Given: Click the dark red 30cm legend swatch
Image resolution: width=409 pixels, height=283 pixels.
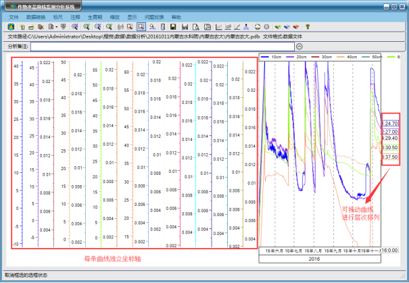Looking at the screenshot, I should pos(315,57).
